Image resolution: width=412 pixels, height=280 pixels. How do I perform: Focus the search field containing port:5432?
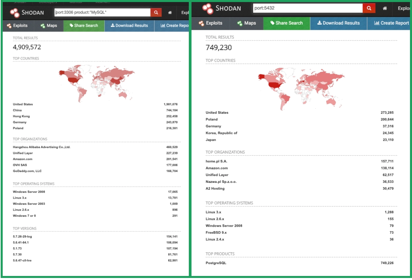click(x=307, y=8)
